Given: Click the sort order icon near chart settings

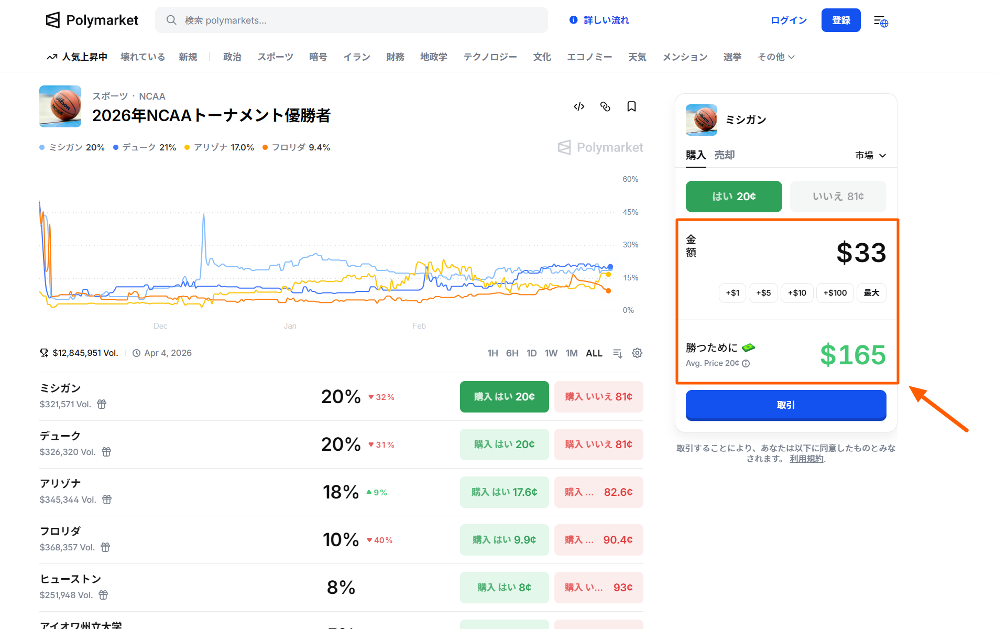Looking at the screenshot, I should (617, 353).
